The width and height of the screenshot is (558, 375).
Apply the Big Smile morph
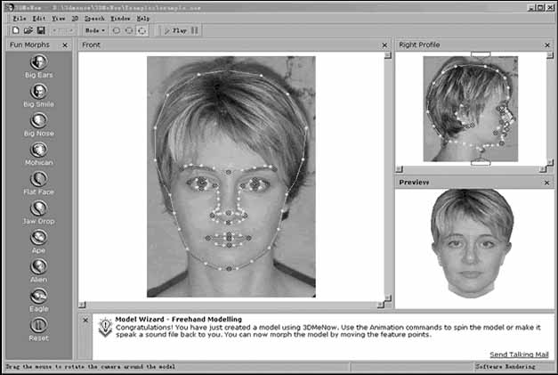[38, 91]
